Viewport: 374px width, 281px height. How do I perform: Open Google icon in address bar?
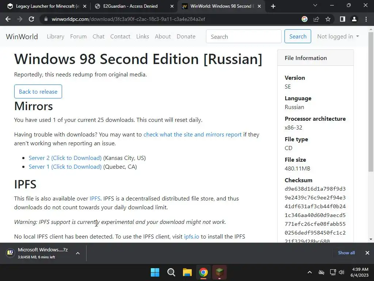305,19
